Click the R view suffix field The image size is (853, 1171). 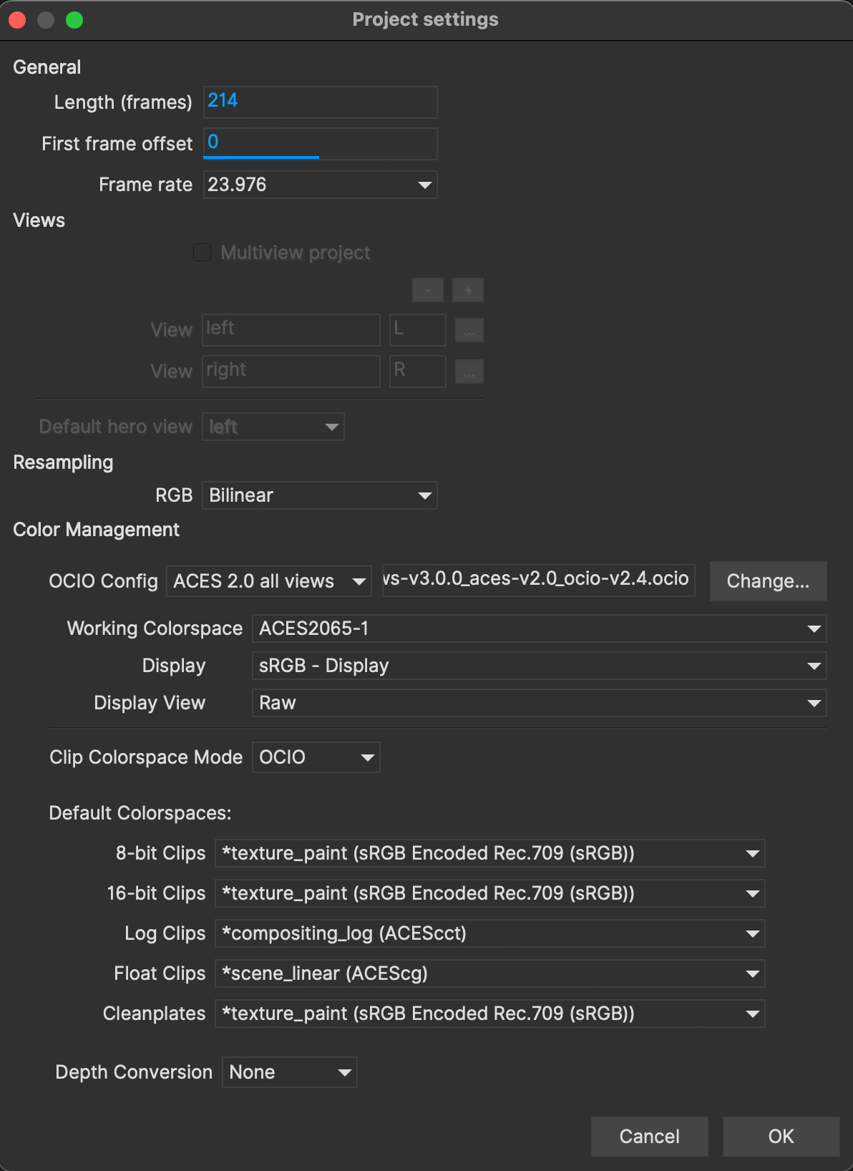coord(418,371)
